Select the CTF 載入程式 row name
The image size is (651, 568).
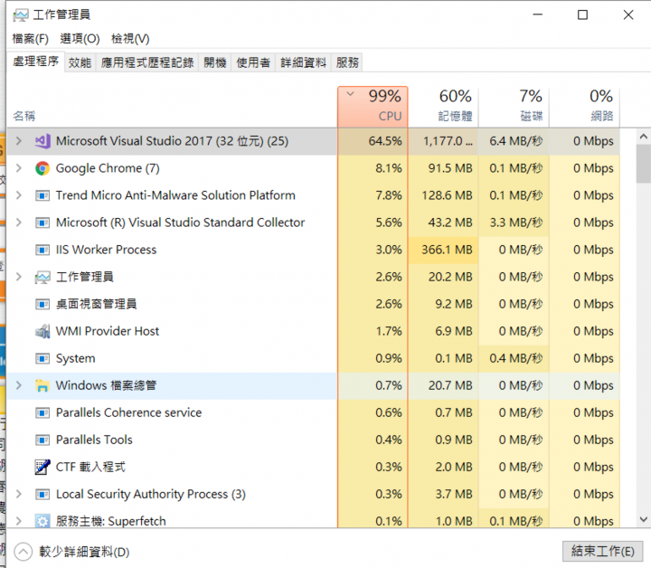coord(90,467)
